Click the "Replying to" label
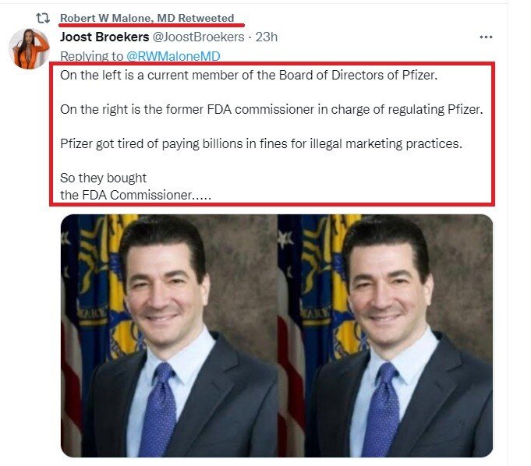 click(91, 56)
